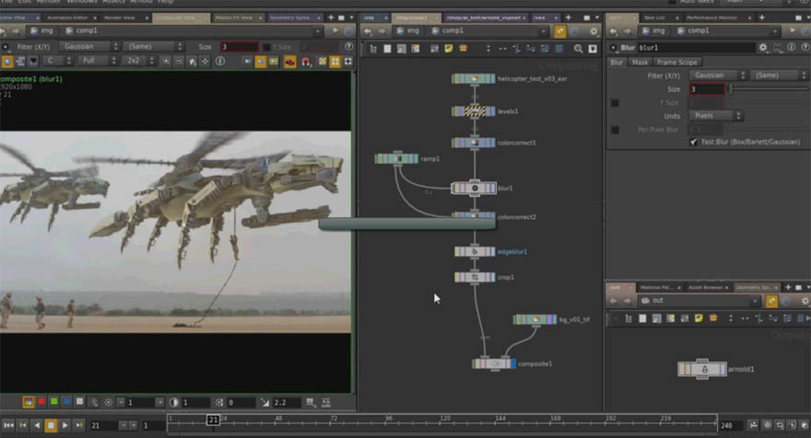Viewport: 811px width, 438px height.
Task: Open the C plane dropdown in viewer
Action: pyautogui.click(x=57, y=61)
